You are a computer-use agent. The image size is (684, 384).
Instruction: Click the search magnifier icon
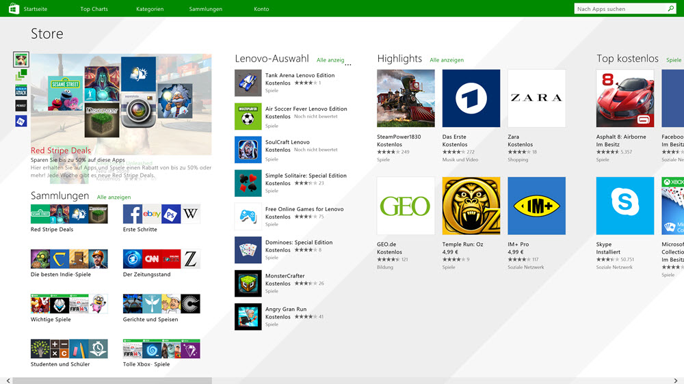pyautogui.click(x=670, y=8)
